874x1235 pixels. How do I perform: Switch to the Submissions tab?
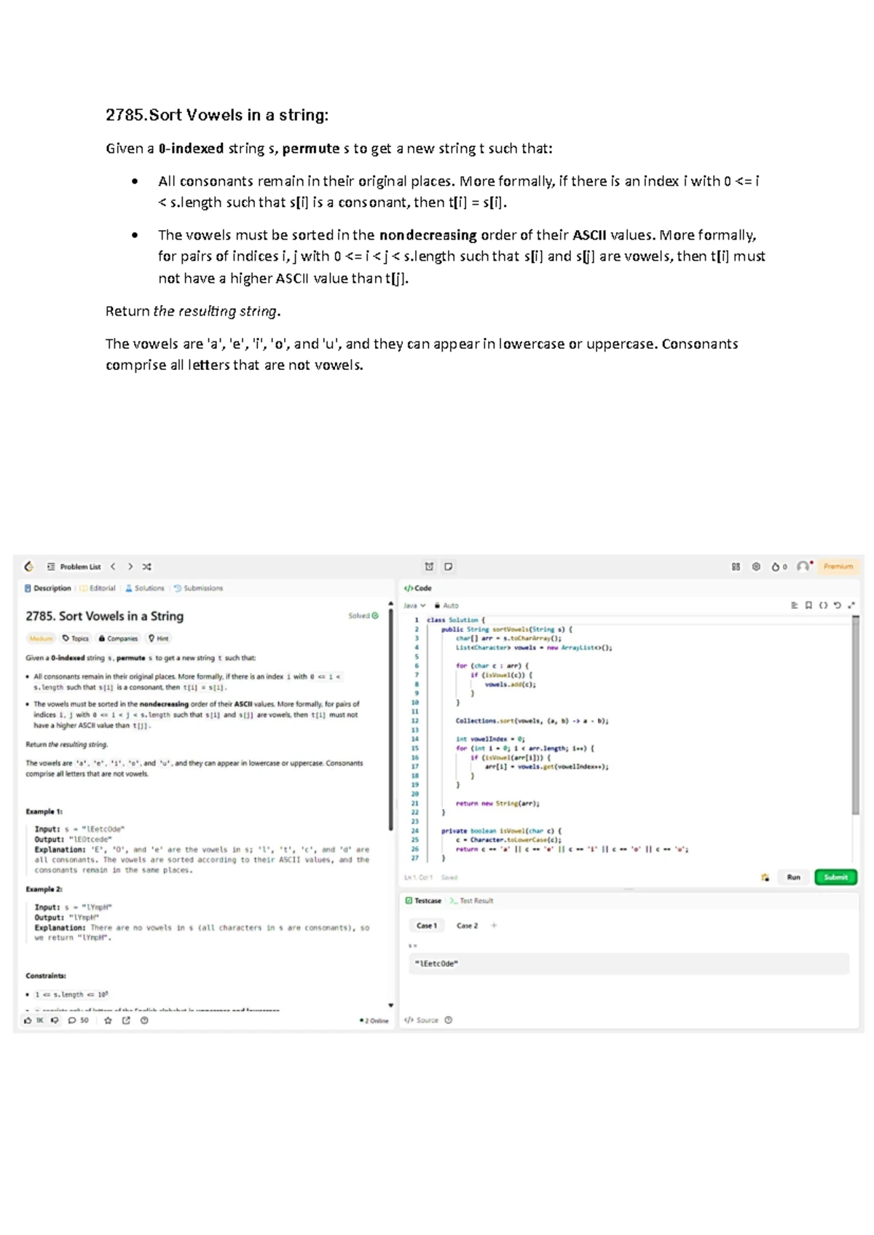click(x=198, y=588)
